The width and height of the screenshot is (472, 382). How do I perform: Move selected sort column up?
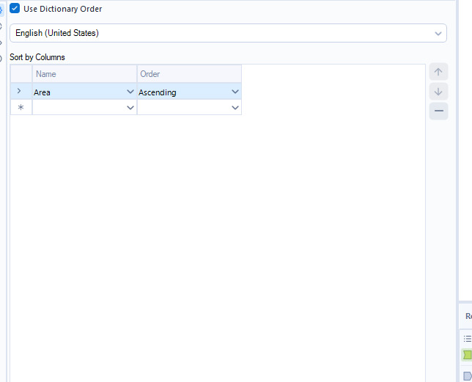[438, 72]
